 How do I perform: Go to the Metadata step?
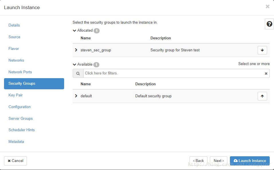[x=16, y=142]
